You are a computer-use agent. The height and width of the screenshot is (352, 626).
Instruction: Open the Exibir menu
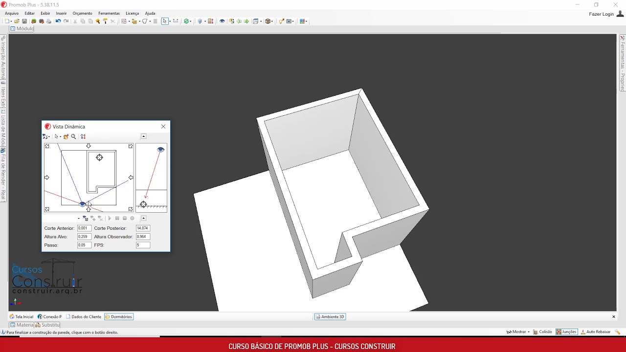[45, 13]
